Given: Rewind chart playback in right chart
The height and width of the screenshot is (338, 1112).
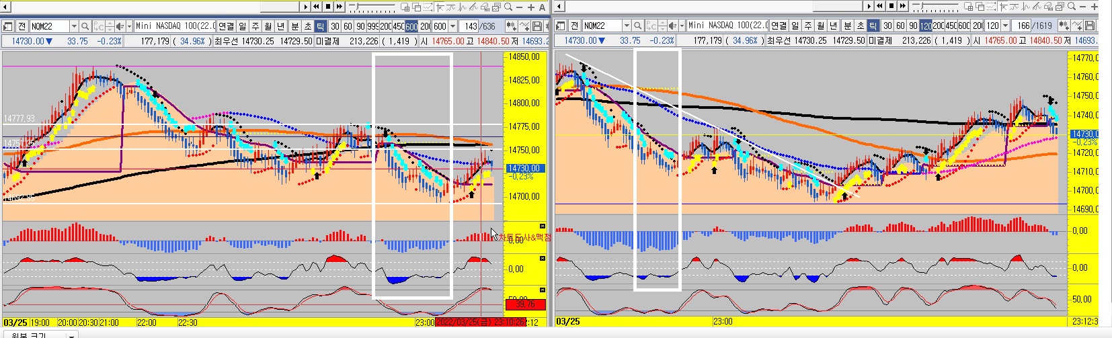Looking at the screenshot, I should (879, 6).
